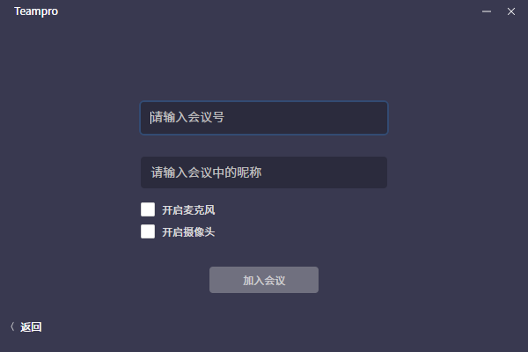Close the Teampro window
Screen dimensions: 528x352
(x=510, y=11)
